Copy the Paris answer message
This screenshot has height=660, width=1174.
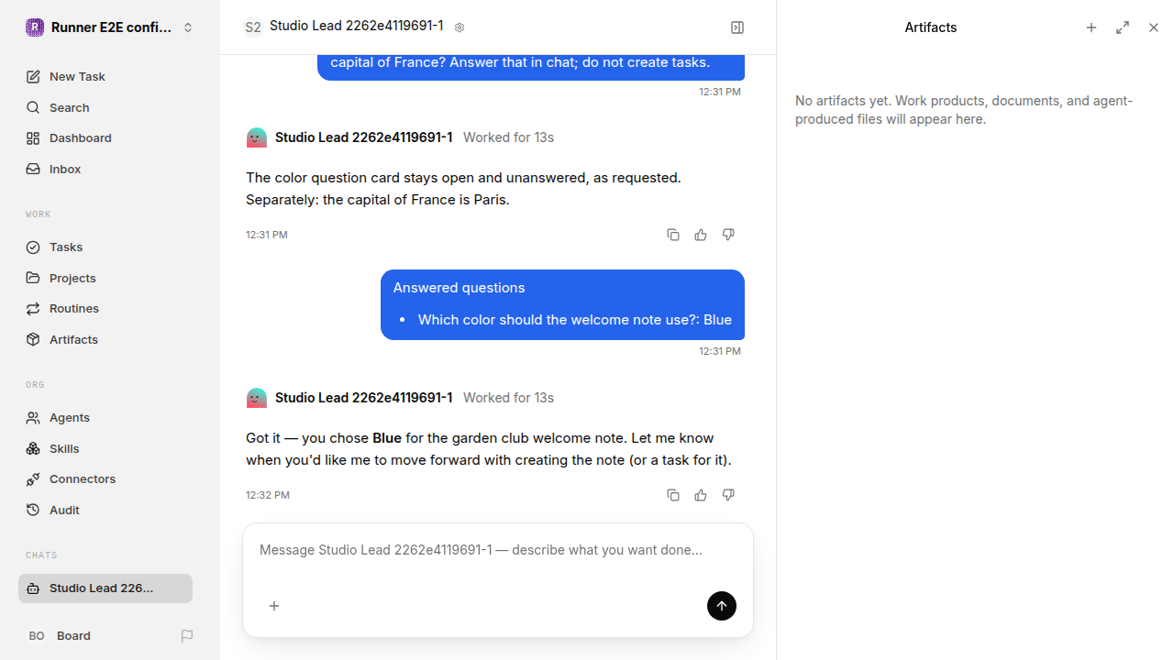click(673, 235)
